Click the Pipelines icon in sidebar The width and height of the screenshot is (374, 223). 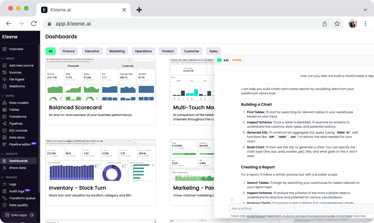4,123
